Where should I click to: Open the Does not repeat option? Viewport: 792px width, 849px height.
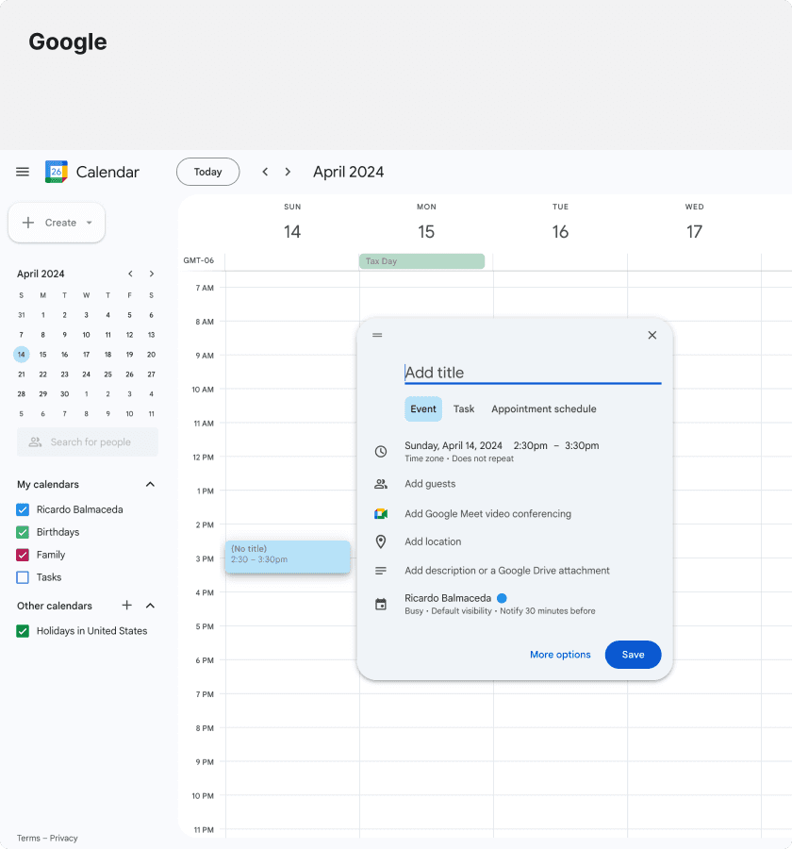pyautogui.click(x=483, y=458)
